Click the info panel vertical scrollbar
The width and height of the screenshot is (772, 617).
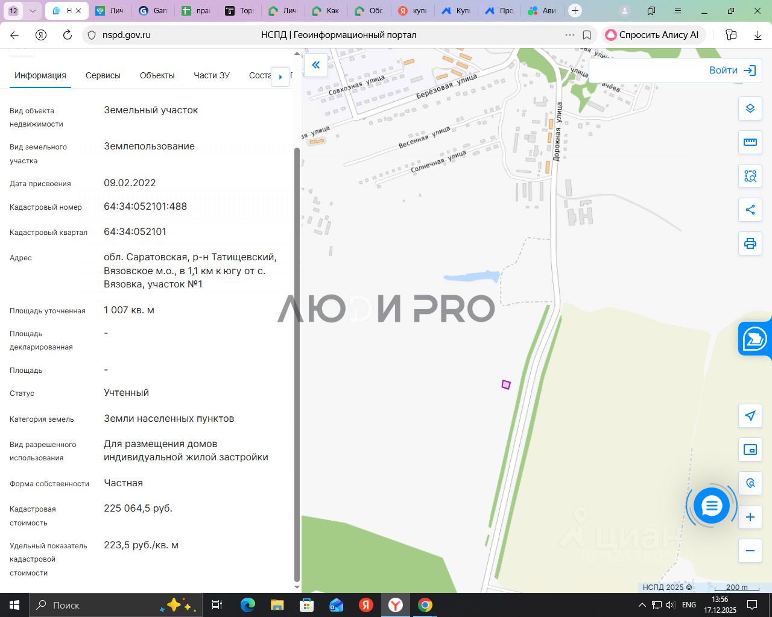pyautogui.click(x=296, y=362)
